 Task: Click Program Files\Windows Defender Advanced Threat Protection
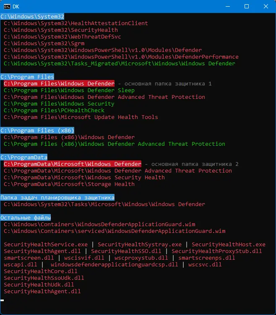(x=104, y=97)
